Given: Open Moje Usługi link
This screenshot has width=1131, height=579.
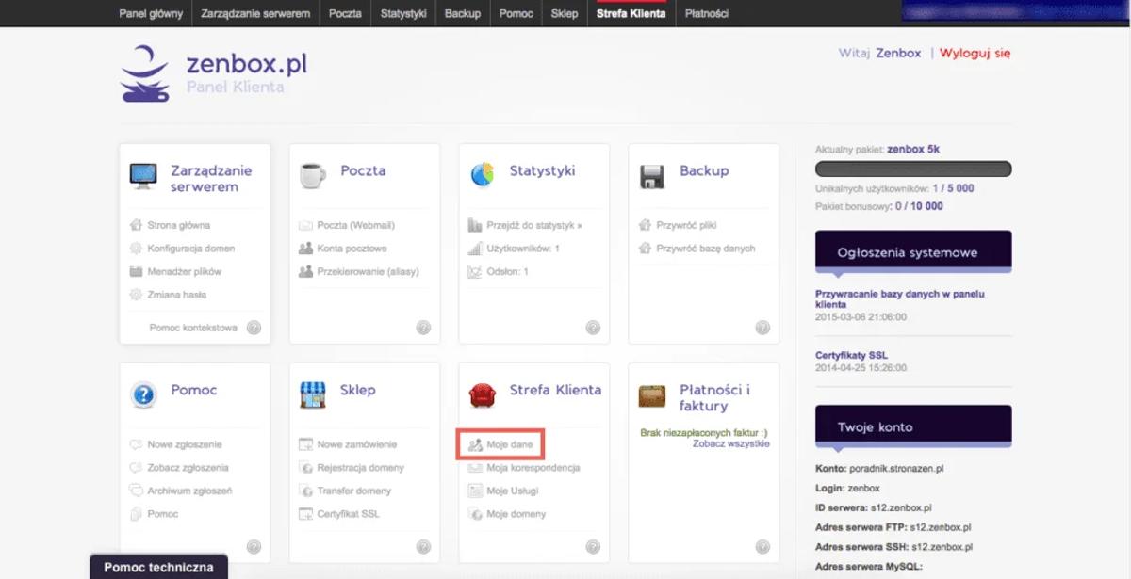Looking at the screenshot, I should pyautogui.click(x=514, y=491).
